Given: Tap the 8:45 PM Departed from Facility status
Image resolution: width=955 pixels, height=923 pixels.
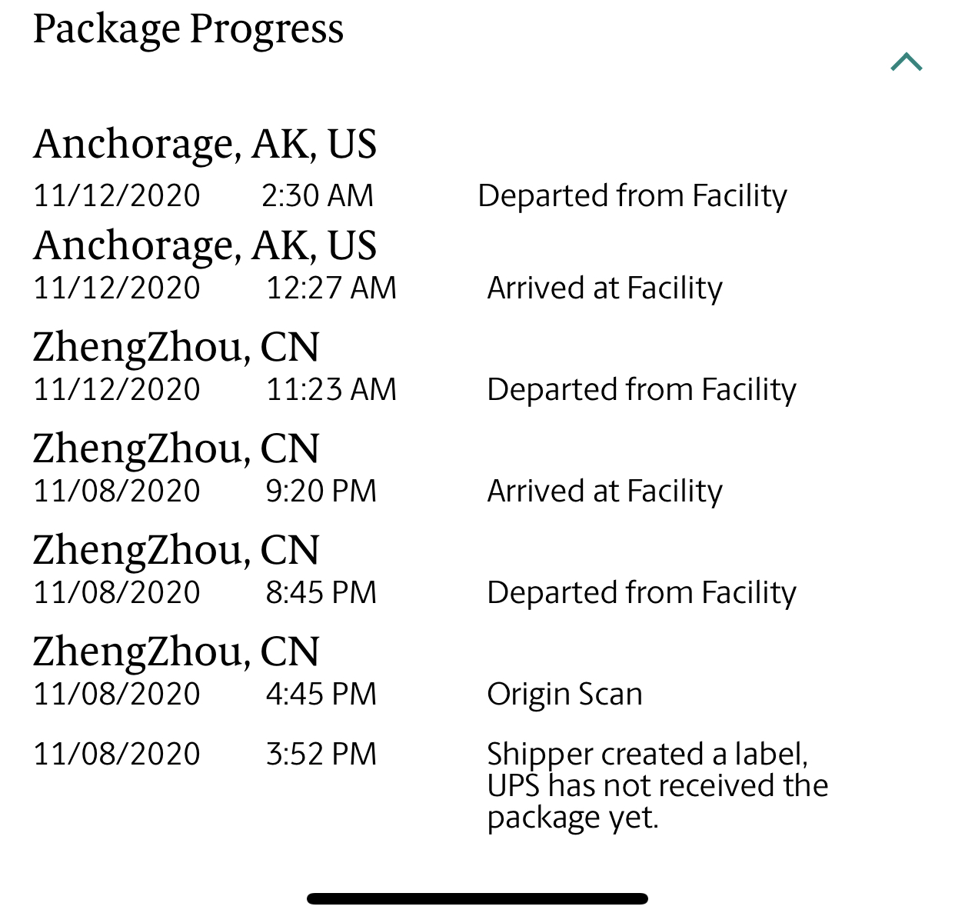Looking at the screenshot, I should point(641,593).
